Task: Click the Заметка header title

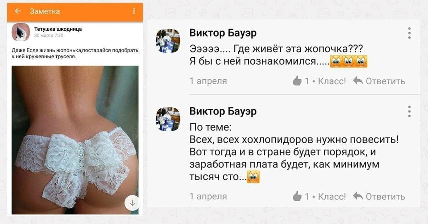Action: pyautogui.click(x=45, y=11)
